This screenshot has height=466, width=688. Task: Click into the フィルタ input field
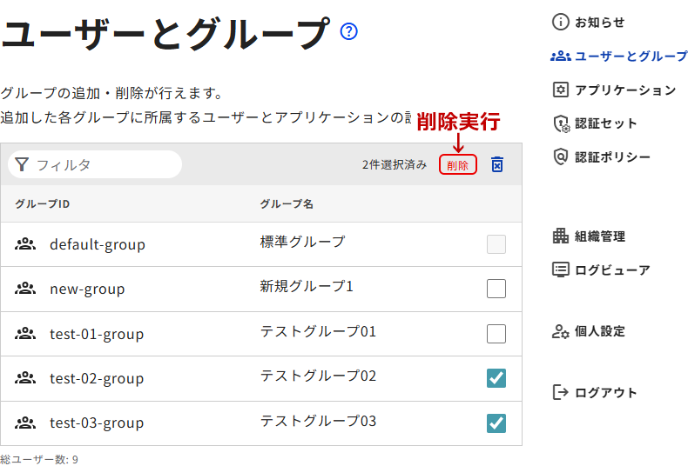pyautogui.click(x=105, y=164)
